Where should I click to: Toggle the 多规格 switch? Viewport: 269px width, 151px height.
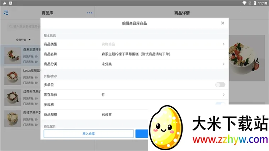point(220,104)
